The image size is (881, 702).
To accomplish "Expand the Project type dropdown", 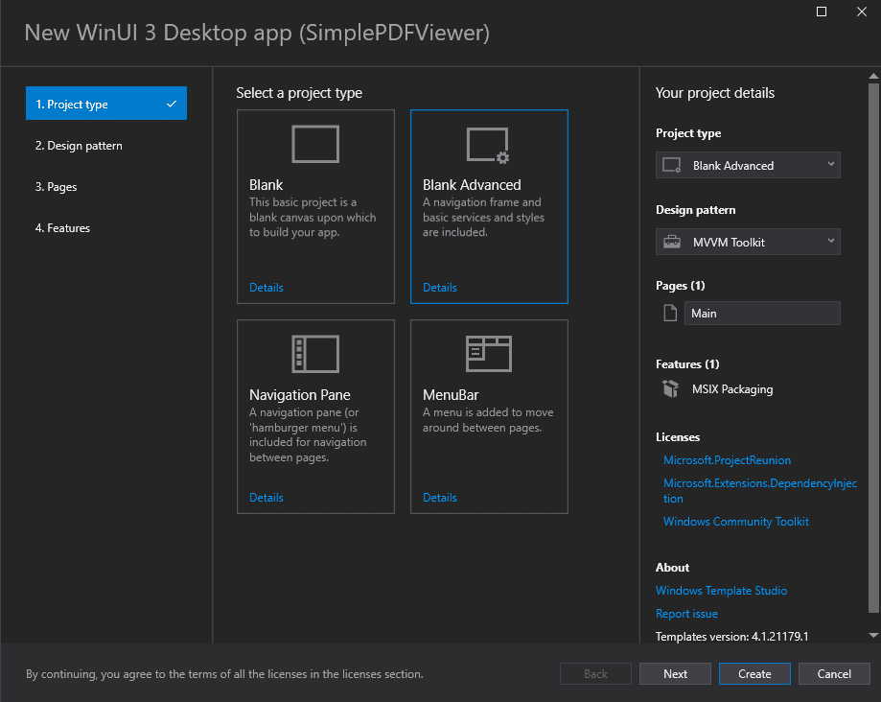I will pos(830,165).
